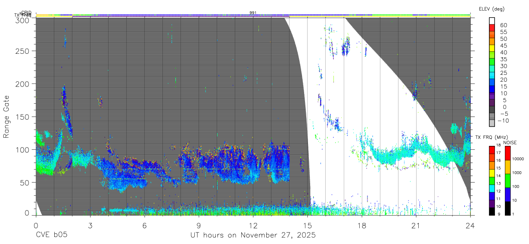Click the yellow swatch in TX FRQ bar
This screenshot has width=529, height=244.
pyautogui.click(x=492, y=173)
